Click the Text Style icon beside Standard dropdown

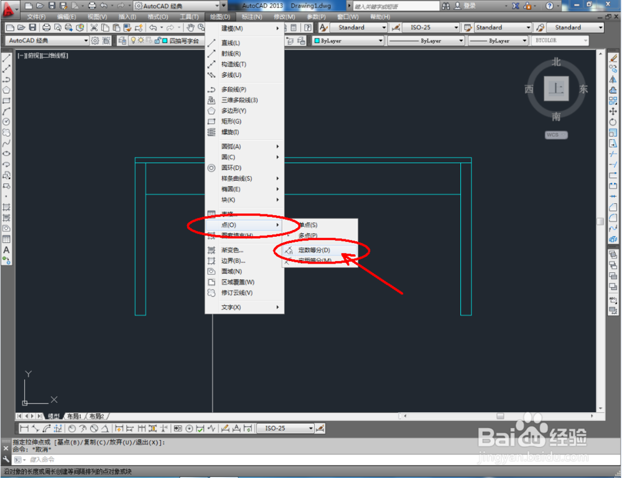(x=323, y=27)
